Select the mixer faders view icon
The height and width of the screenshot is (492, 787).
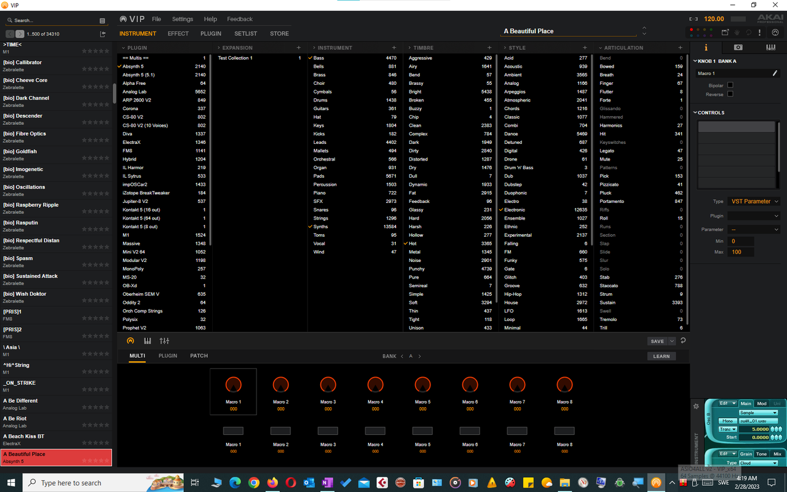point(164,341)
